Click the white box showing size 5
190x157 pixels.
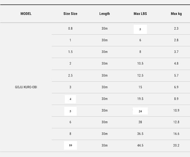70,111
